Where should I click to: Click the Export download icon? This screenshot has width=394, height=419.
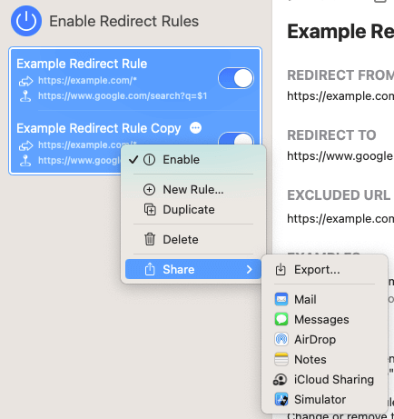[281, 269]
